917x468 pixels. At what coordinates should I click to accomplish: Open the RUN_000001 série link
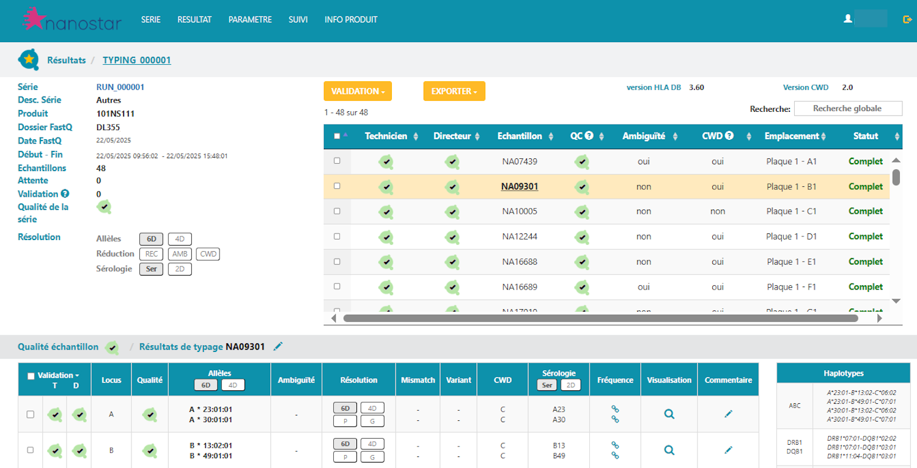coord(120,87)
